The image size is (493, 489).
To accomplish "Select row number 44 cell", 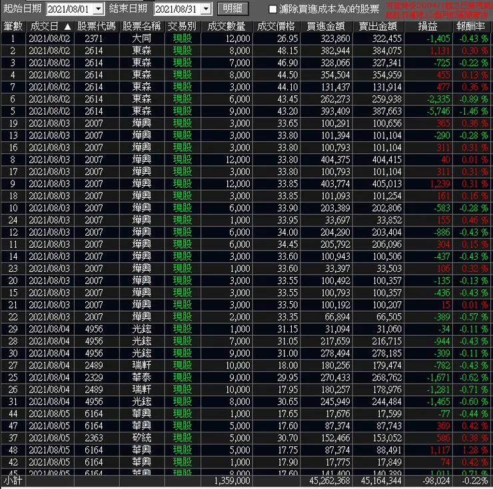I will point(13,414).
